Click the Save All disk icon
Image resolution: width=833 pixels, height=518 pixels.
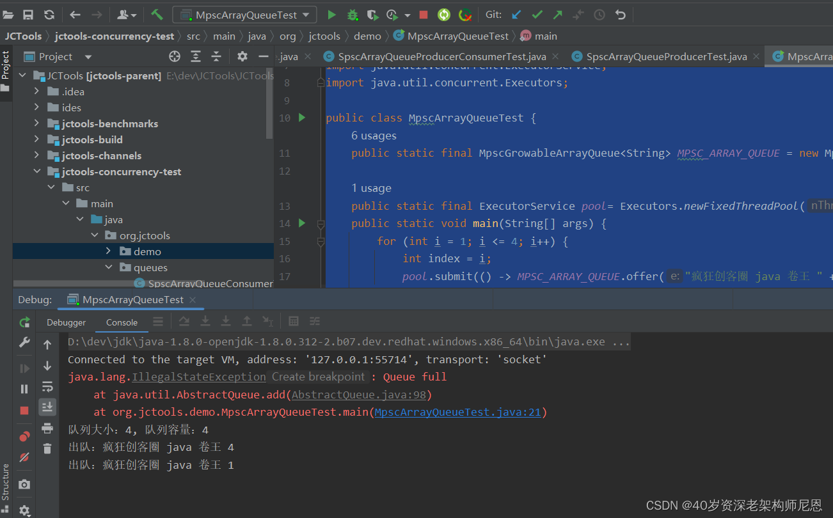(x=28, y=14)
